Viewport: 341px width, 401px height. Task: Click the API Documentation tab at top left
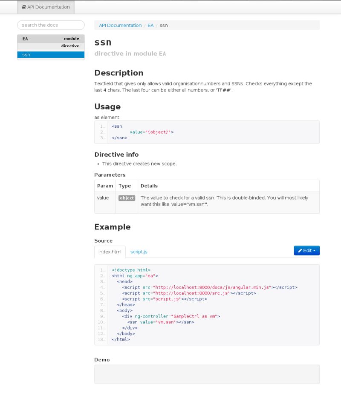45,7
